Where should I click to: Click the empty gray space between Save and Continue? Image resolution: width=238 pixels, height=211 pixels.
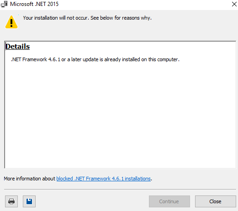(x=92, y=201)
